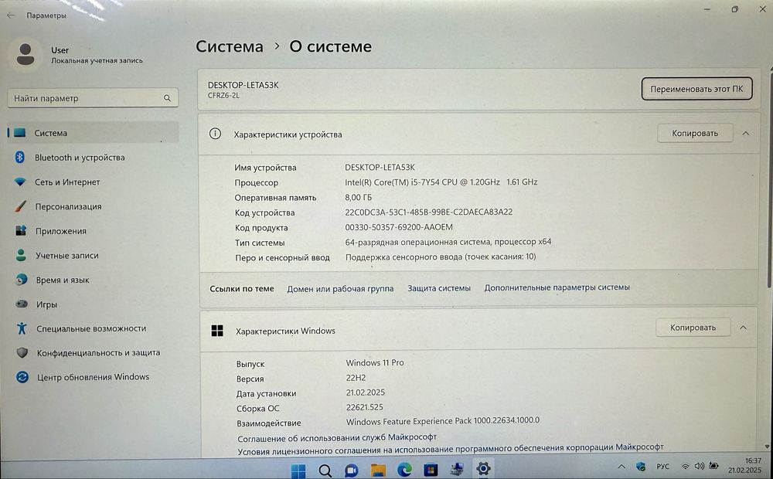The image size is (773, 479).
Task: Click the Windows Start button on taskbar
Action: pos(298,471)
